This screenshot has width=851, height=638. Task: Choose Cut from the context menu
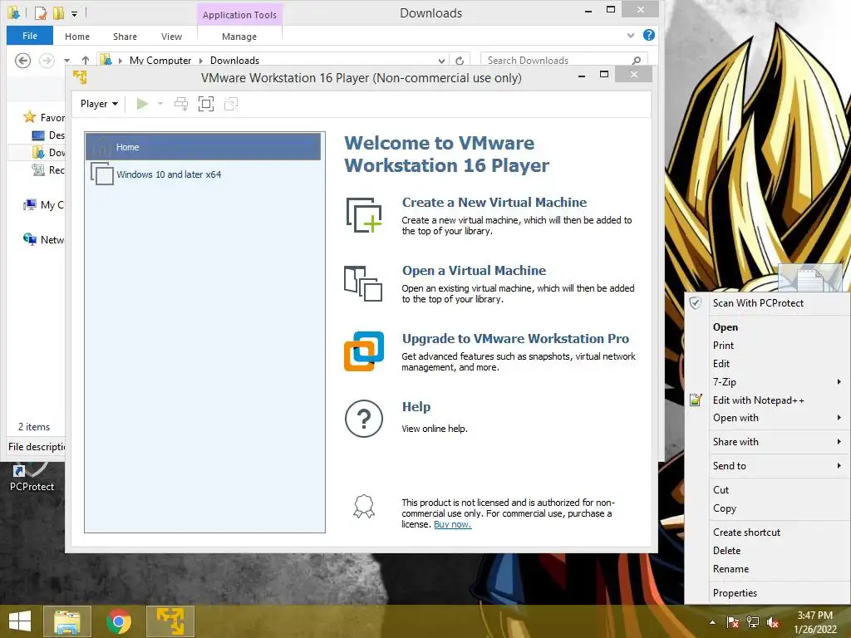coord(767,490)
